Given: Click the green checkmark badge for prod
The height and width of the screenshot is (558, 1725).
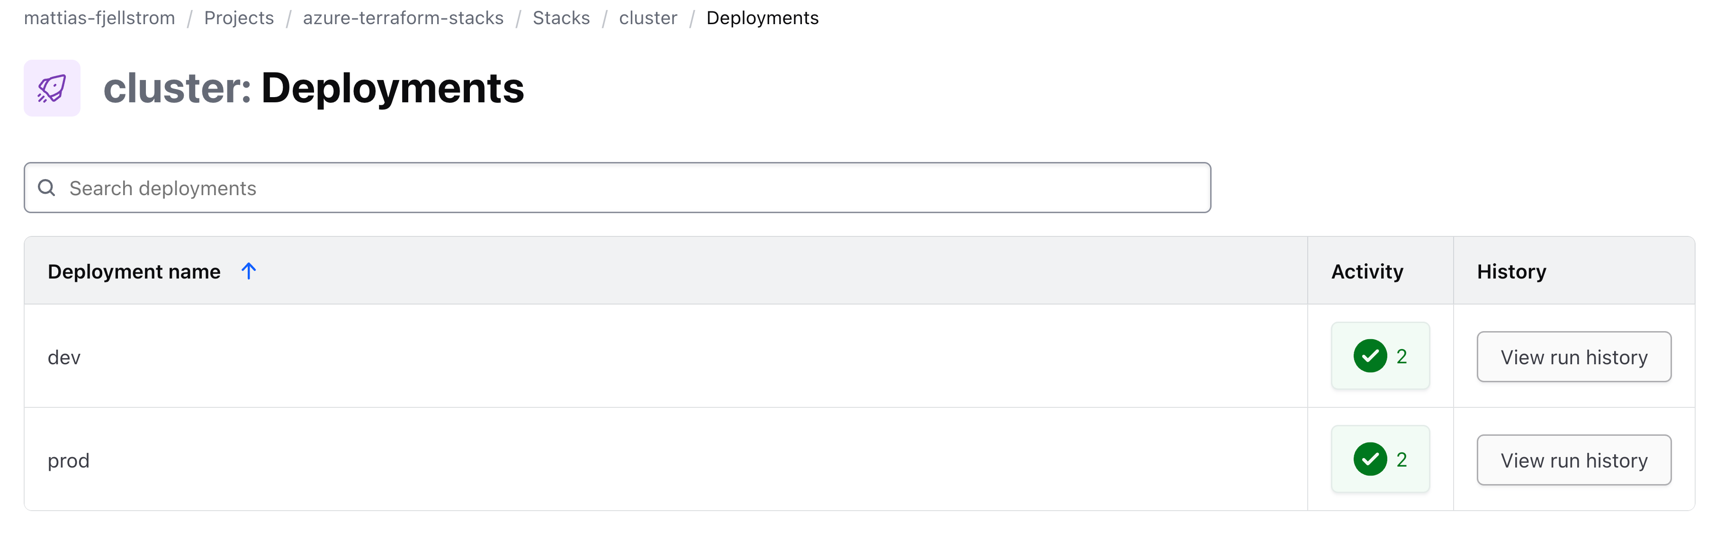Looking at the screenshot, I should click(x=1372, y=459).
